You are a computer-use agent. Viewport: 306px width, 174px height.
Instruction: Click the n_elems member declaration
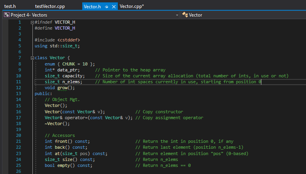coord(63,82)
